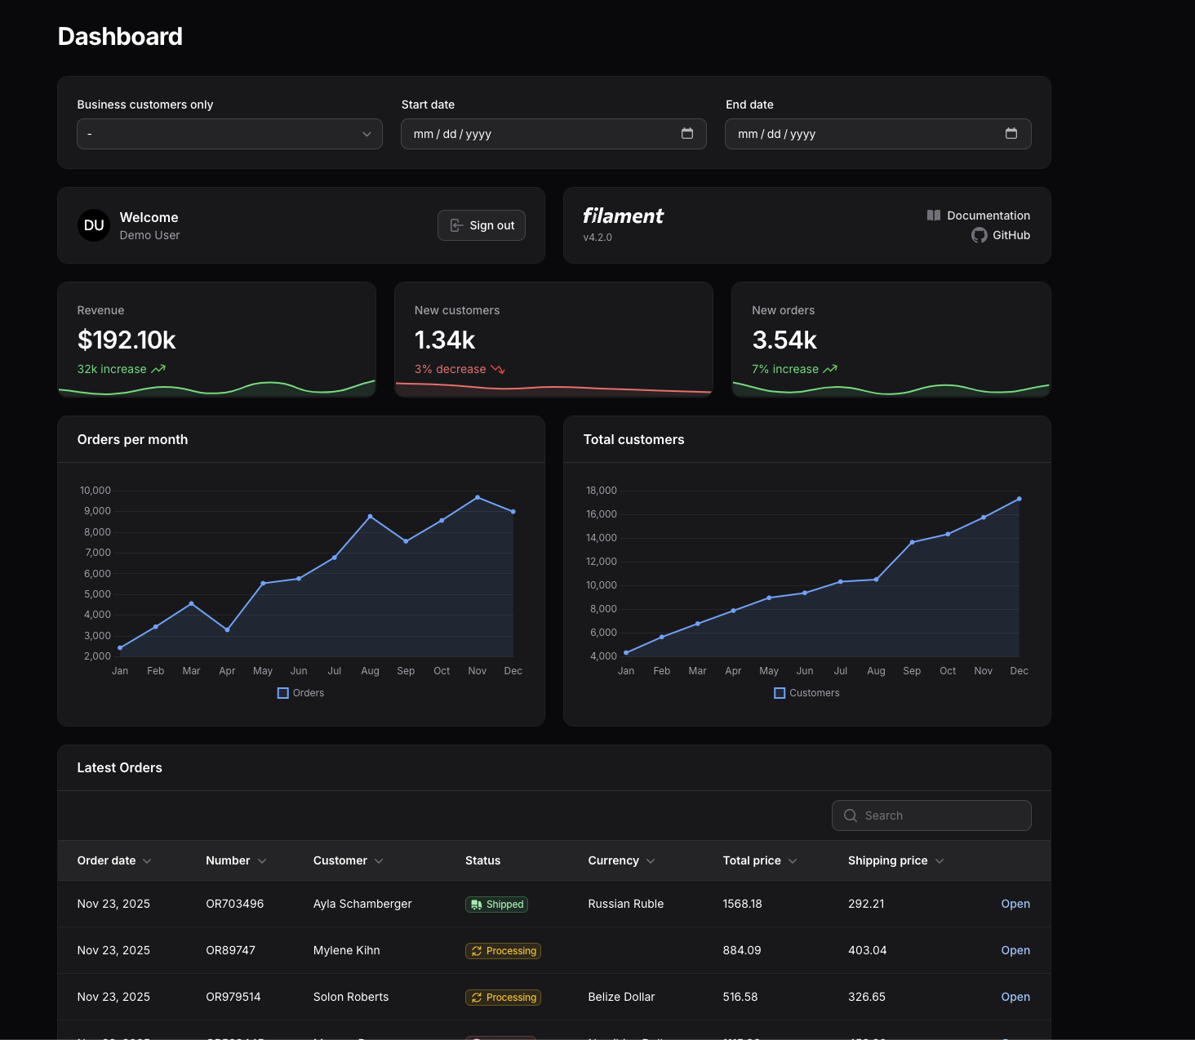
Task: Expand the Order date sort chevron
Action: (147, 860)
